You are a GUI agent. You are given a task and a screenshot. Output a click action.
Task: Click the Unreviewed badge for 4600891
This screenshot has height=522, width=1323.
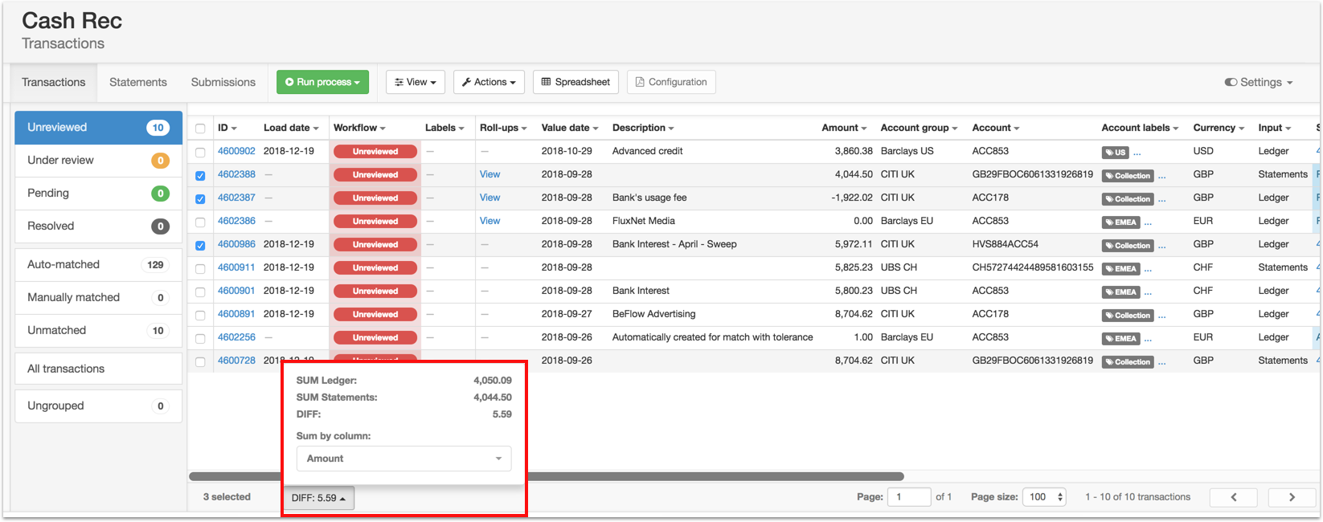coord(375,314)
